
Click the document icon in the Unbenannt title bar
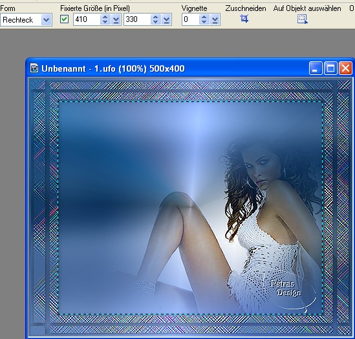[34, 68]
